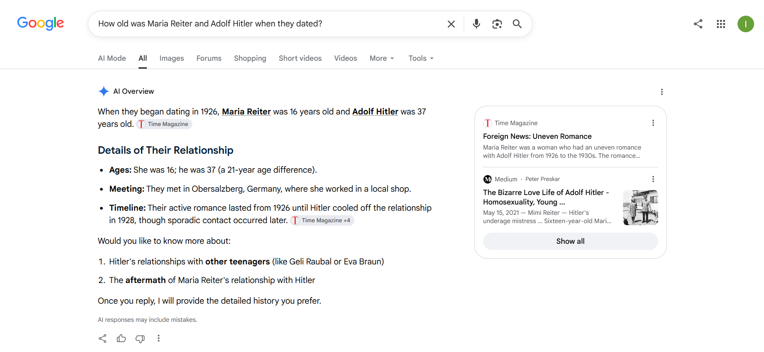Click the Medium source favicon
Viewport: 764px width, 352px height.
488,179
